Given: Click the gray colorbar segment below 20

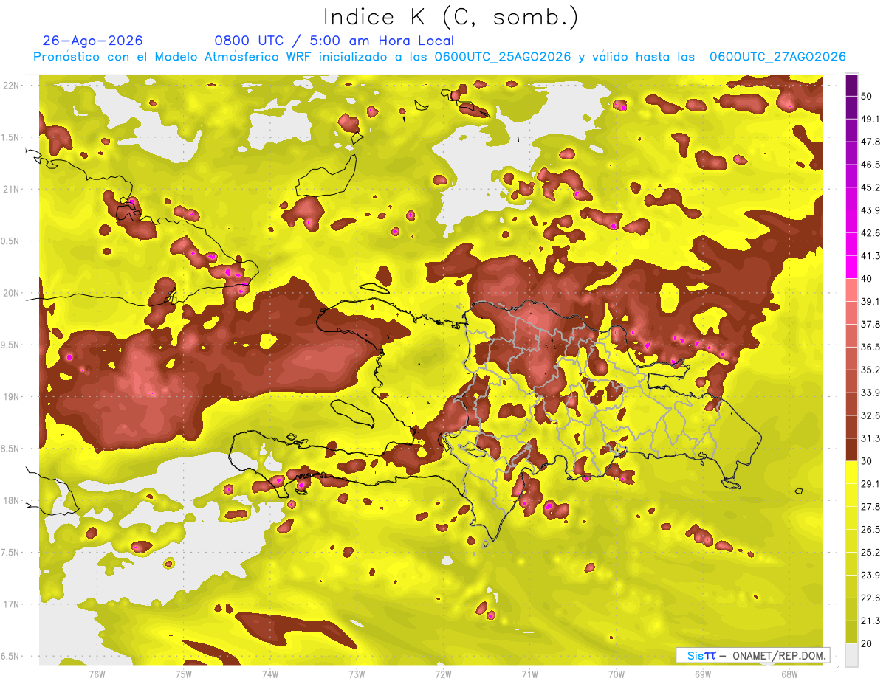Looking at the screenshot, I should [851, 655].
